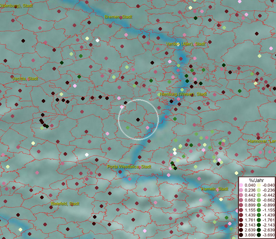Pick the 0.236 pink legend swatch
The height and width of the screenshot is (239, 276).
[x=241, y=190]
